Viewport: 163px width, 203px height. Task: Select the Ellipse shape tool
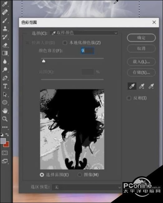[5, 102]
